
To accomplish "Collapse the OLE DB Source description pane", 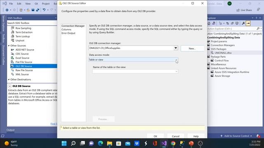I will pos(10,86).
